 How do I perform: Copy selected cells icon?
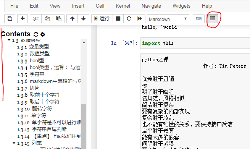point(47,19)
